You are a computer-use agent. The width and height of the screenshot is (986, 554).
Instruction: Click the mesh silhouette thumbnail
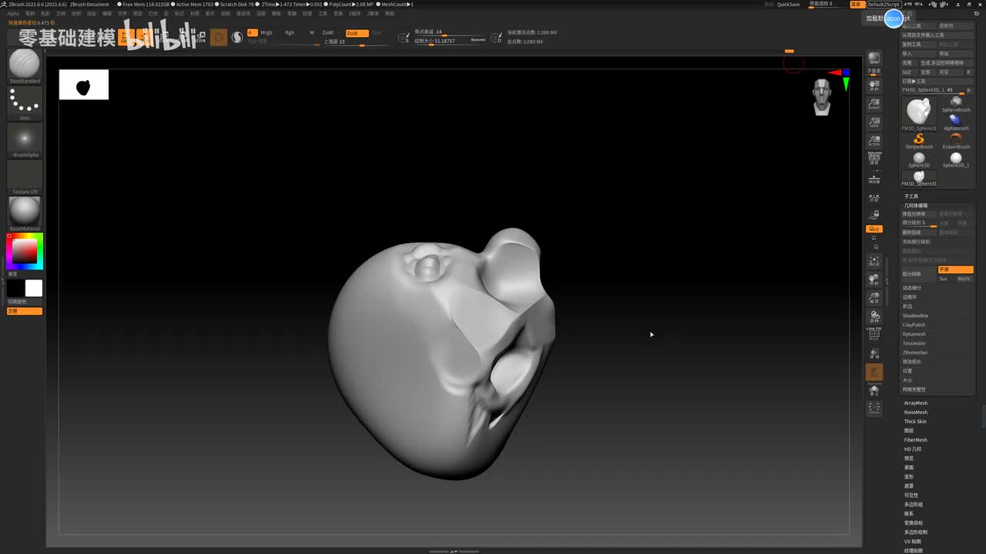click(84, 85)
